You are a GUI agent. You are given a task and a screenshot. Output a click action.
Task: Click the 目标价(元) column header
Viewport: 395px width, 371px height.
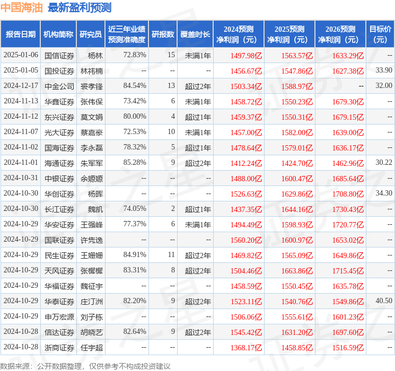click(x=380, y=34)
